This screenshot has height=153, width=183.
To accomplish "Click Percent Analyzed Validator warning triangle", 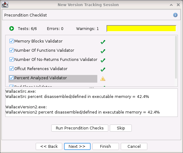I will point(103,79).
